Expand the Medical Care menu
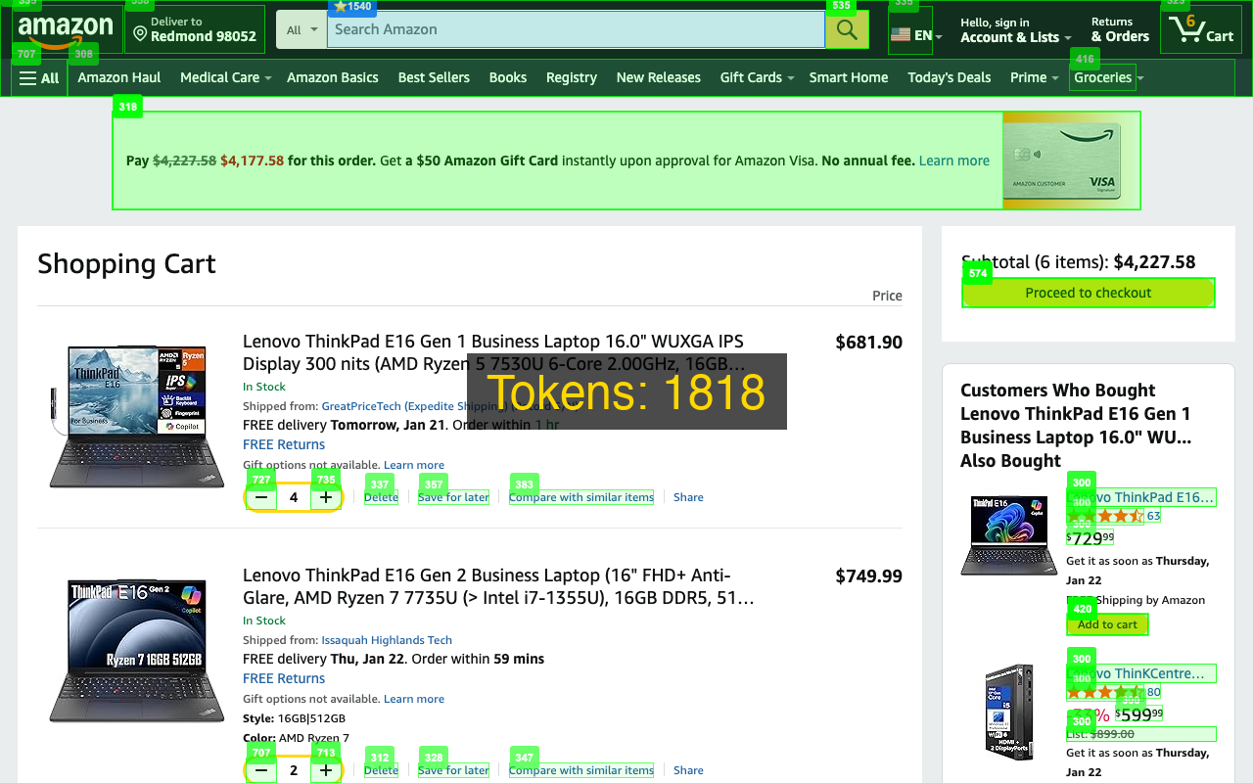This screenshot has height=783, width=1253. click(224, 77)
